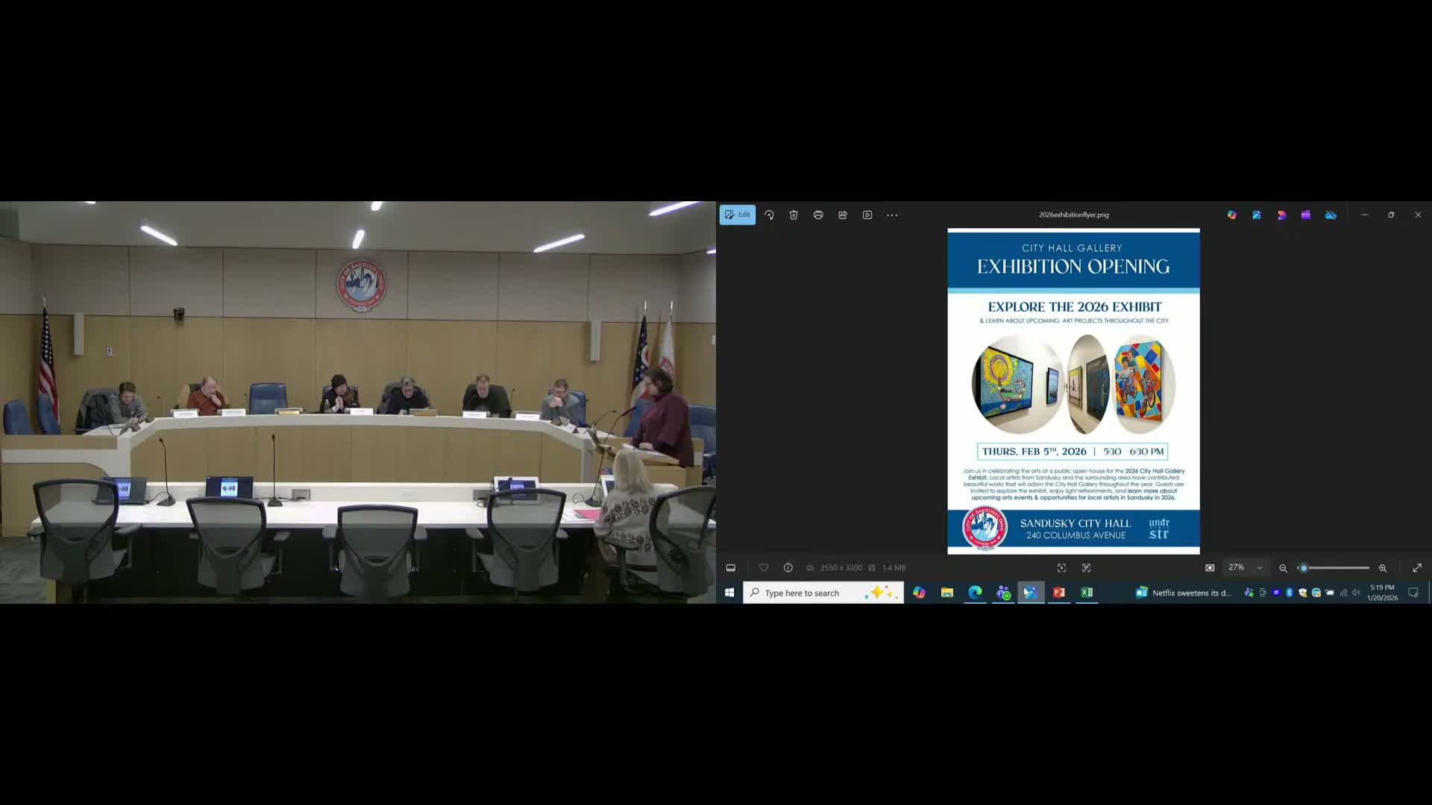
Task: Click the zoom slider handle
Action: 1303,568
